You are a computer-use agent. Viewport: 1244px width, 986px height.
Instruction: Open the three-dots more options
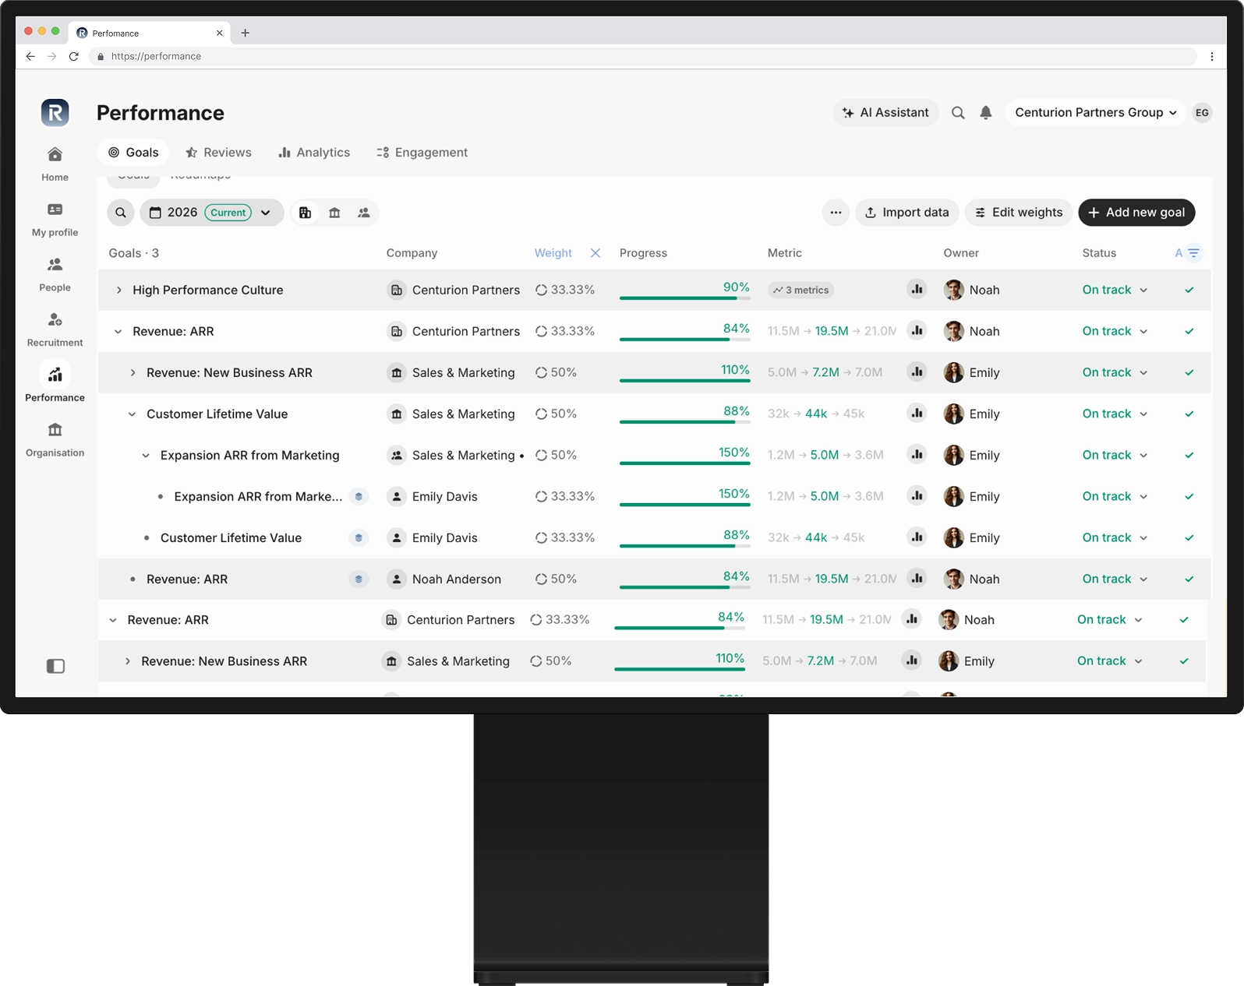[x=836, y=213]
